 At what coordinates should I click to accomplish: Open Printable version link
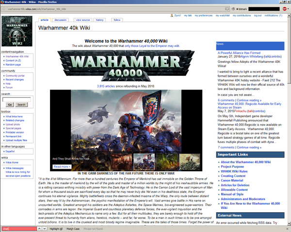point(15,132)
